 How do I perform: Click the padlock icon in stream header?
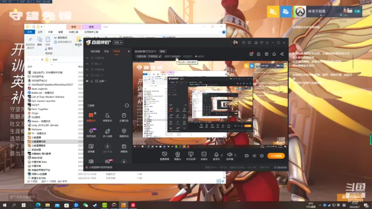point(259,54)
